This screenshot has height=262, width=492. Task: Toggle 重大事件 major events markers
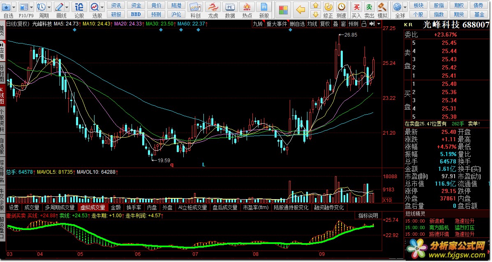[x=277, y=24]
